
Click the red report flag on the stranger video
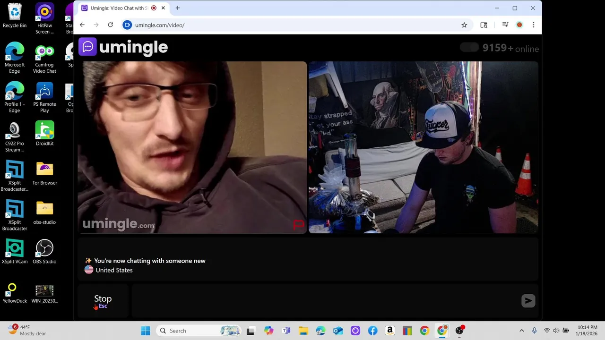(x=298, y=224)
